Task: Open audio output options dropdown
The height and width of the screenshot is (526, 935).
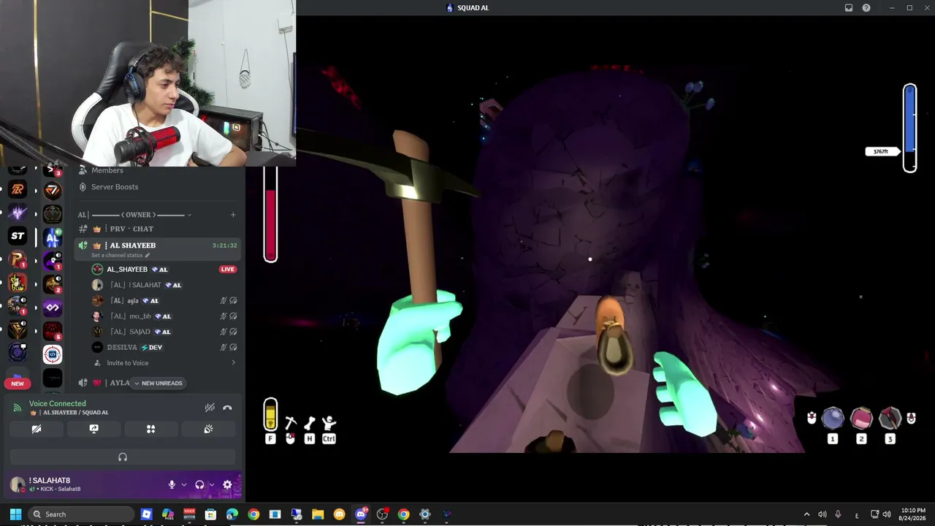Action: (x=212, y=484)
